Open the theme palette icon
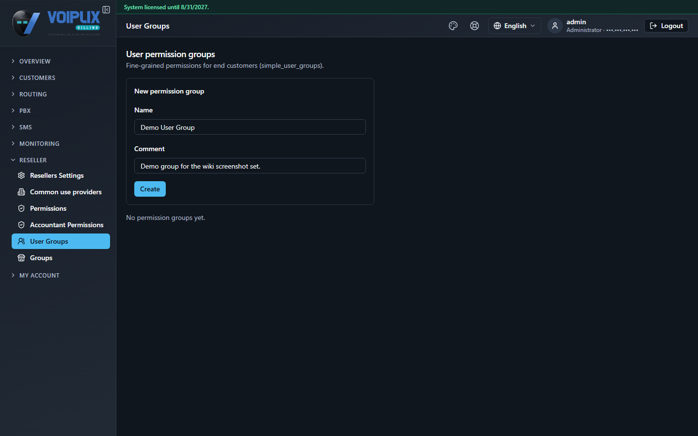This screenshot has width=698, height=436. [x=453, y=26]
